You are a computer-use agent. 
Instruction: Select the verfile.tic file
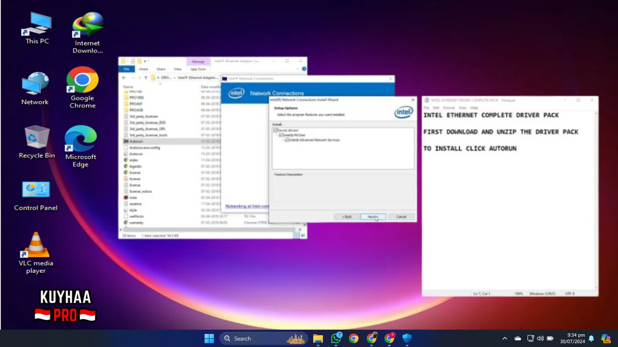tap(137, 216)
